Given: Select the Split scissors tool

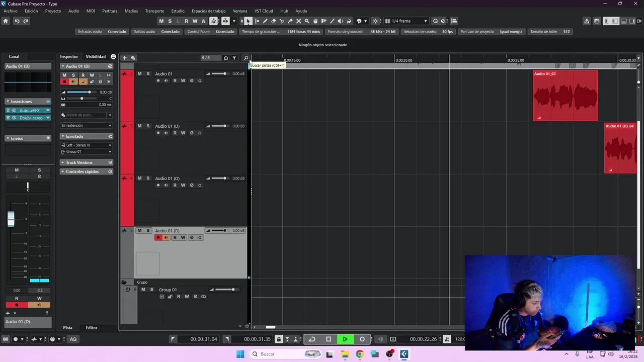Looking at the screenshot, I should (282, 21).
